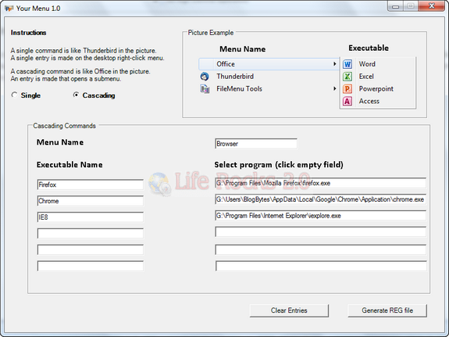Click the FileMenu Tools entry text

click(239, 88)
